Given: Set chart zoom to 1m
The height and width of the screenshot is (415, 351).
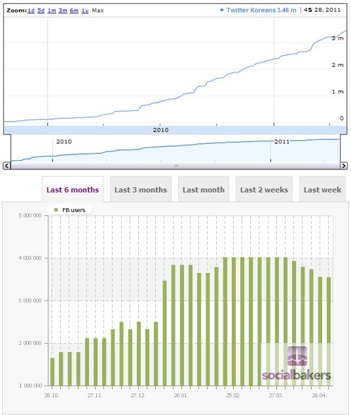Looking at the screenshot, I should [52, 10].
